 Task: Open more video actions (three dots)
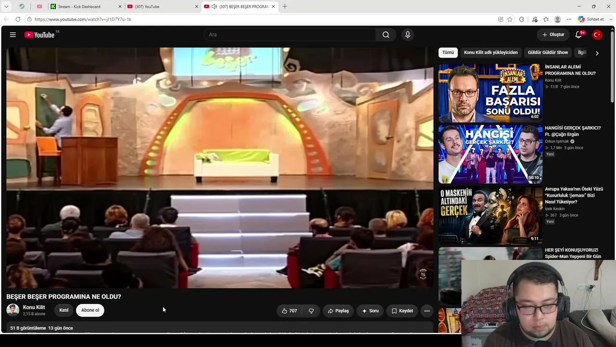[427, 311]
